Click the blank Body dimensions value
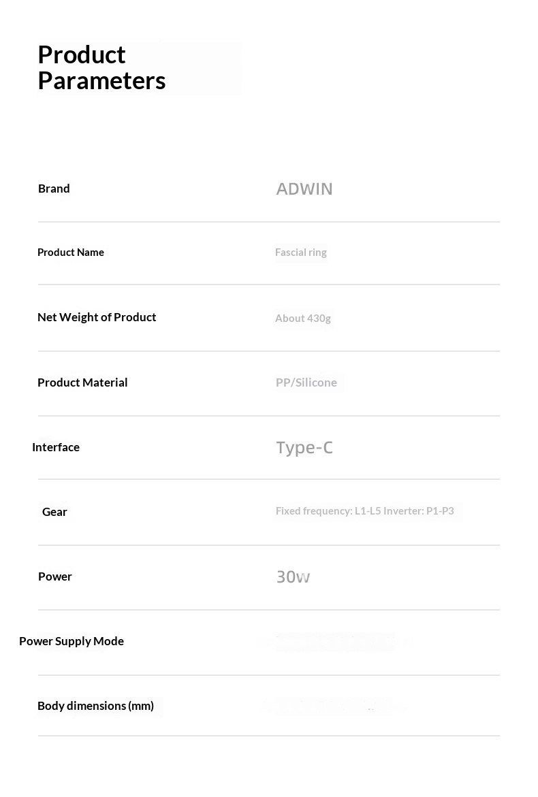The width and height of the screenshot is (538, 797). (334, 706)
